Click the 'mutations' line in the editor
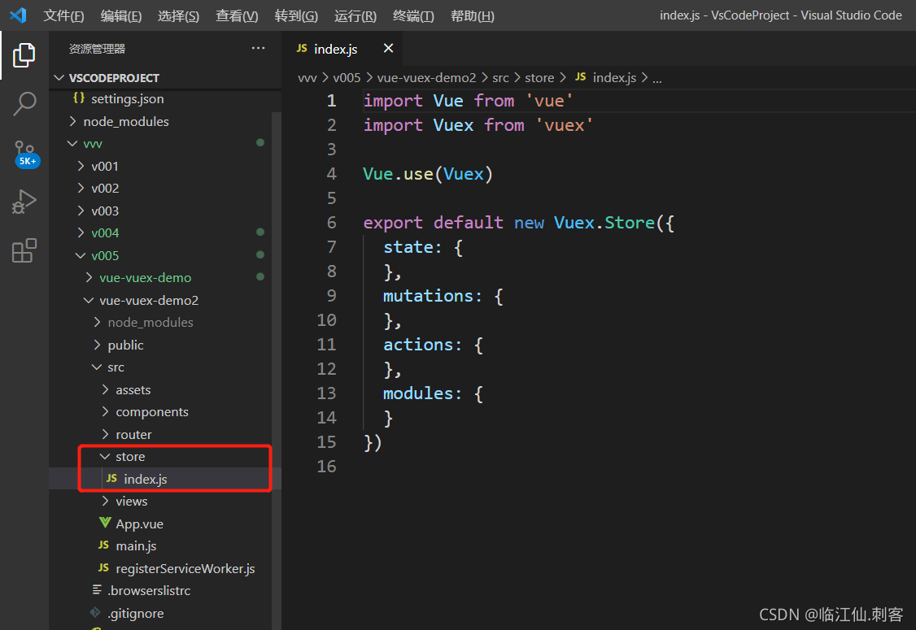The image size is (916, 630). coord(443,296)
